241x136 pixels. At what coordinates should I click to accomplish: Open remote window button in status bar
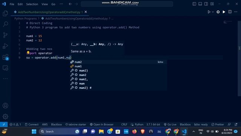[4, 124]
